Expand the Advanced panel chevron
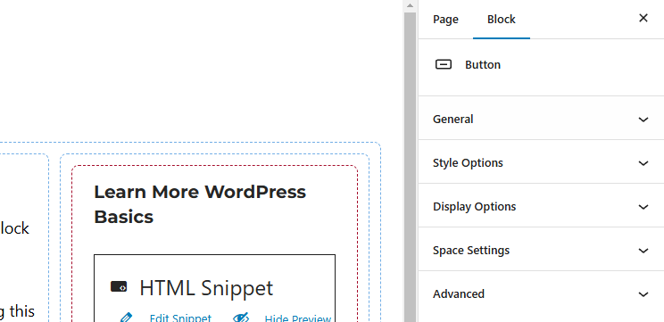Image resolution: width=664 pixels, height=322 pixels. (x=643, y=294)
